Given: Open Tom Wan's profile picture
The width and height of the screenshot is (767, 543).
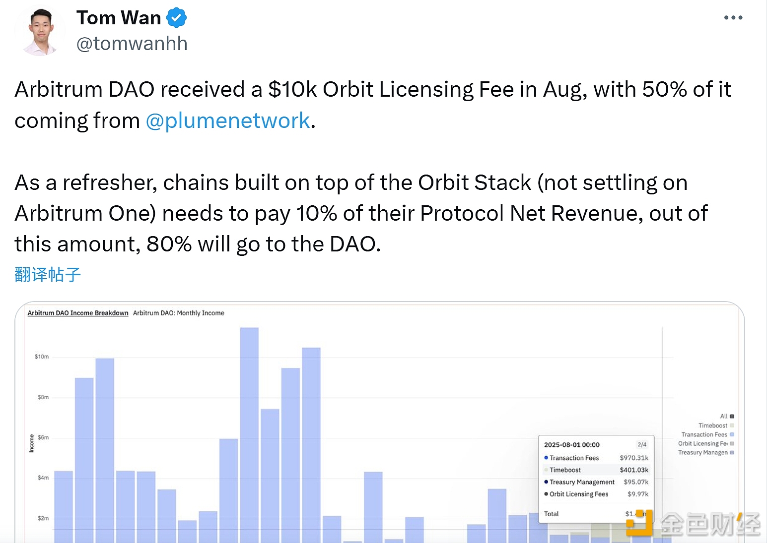Looking at the screenshot, I should coord(40,31).
